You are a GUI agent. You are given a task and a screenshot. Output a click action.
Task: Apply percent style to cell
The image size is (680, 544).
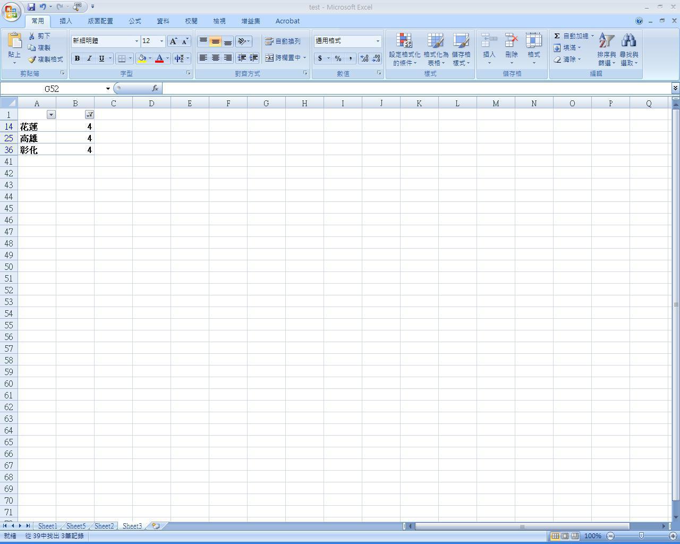click(338, 58)
